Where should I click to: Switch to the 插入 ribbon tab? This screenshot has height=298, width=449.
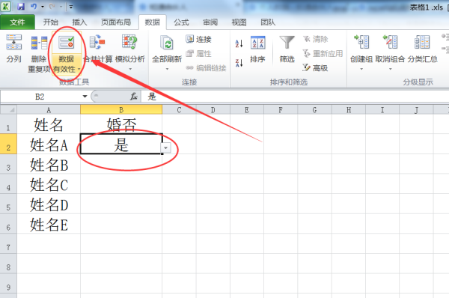(x=79, y=22)
